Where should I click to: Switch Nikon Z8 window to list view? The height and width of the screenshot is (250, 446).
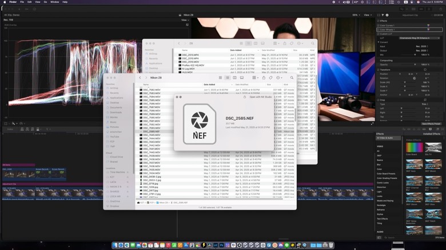click(x=227, y=78)
